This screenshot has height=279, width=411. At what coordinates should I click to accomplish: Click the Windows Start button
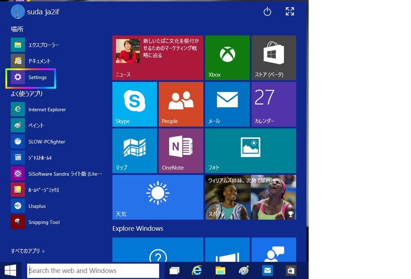point(10,270)
